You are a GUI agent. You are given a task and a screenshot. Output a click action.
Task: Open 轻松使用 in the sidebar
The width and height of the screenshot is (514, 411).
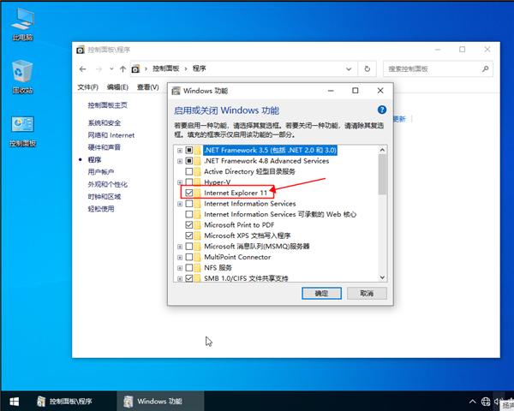click(x=101, y=209)
